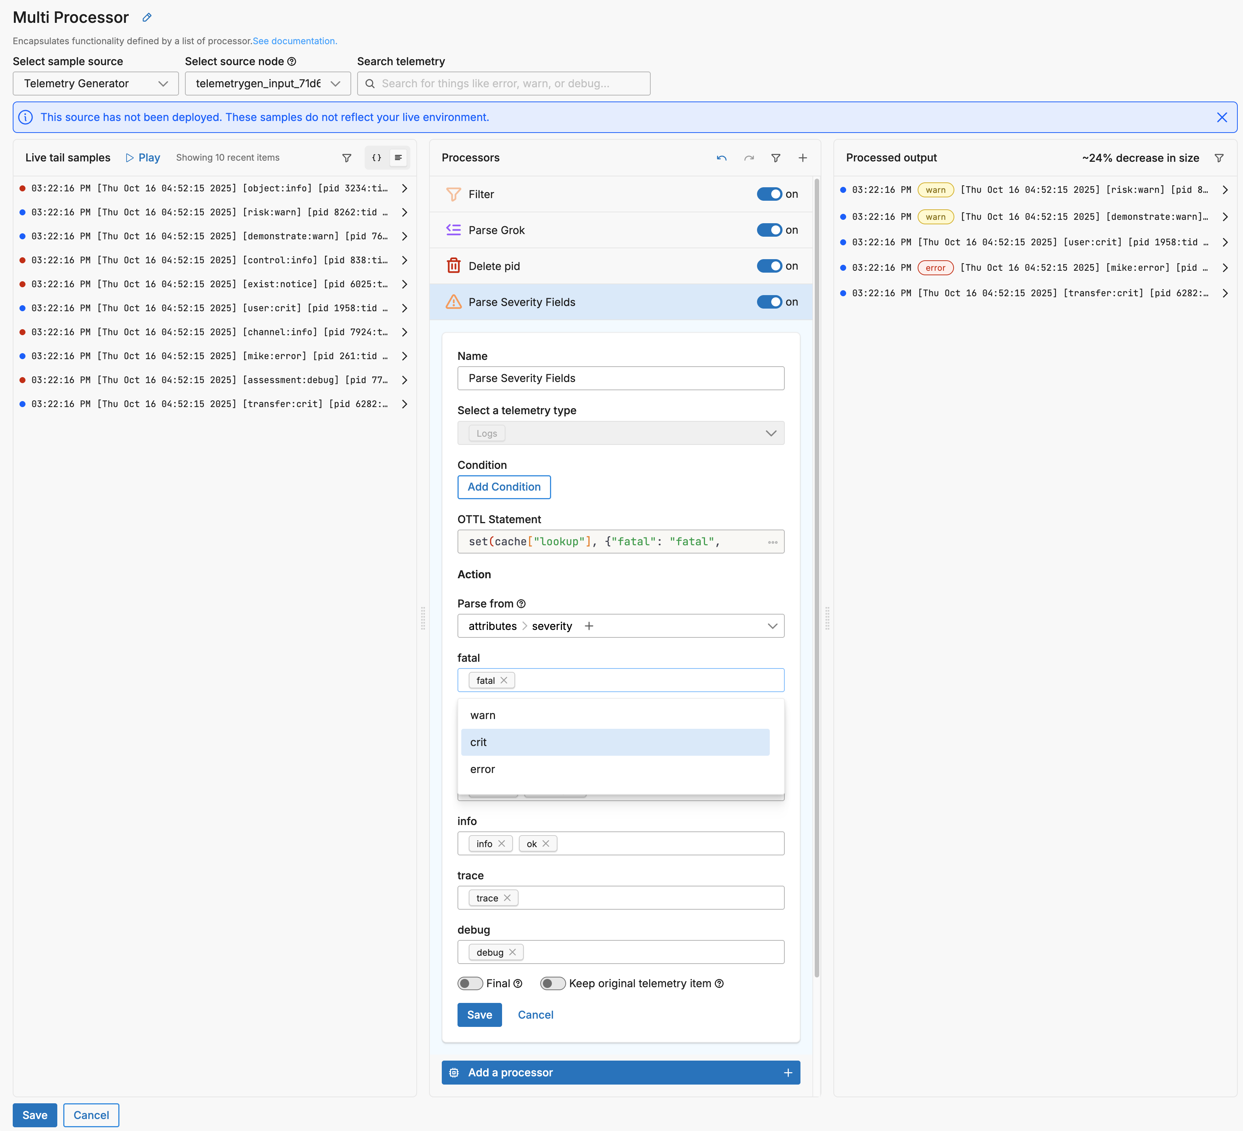1243x1131 pixels.
Task: Turn off the Delete pid processor toggle
Action: pyautogui.click(x=769, y=266)
